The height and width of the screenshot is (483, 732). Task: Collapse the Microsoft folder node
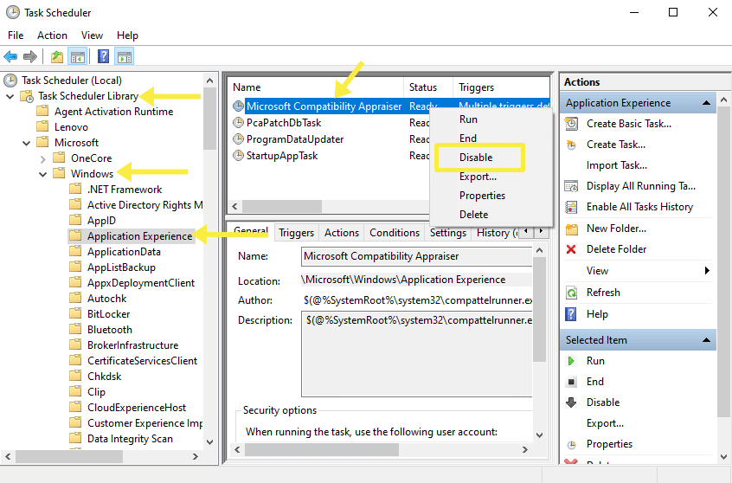coord(27,143)
